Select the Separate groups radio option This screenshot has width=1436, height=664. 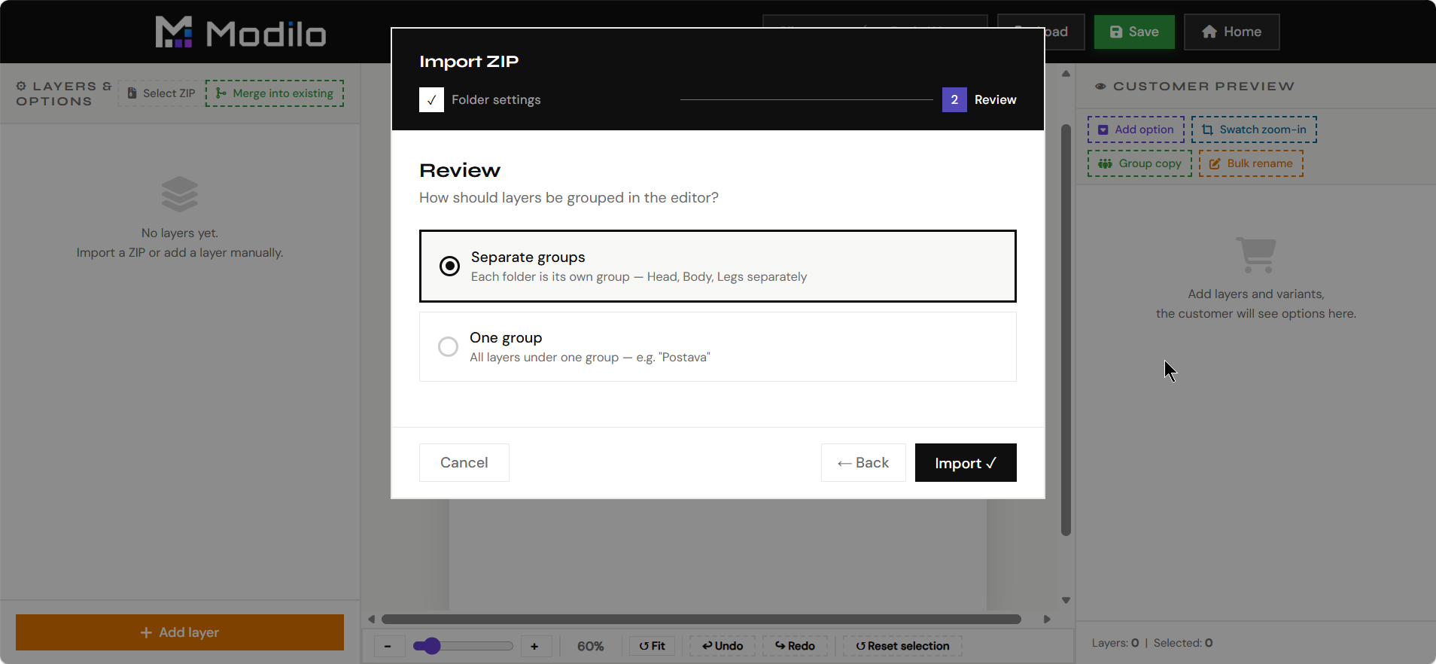click(x=717, y=266)
